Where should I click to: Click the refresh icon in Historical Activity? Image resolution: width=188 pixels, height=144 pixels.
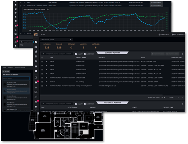pyautogui.click(x=183, y=104)
